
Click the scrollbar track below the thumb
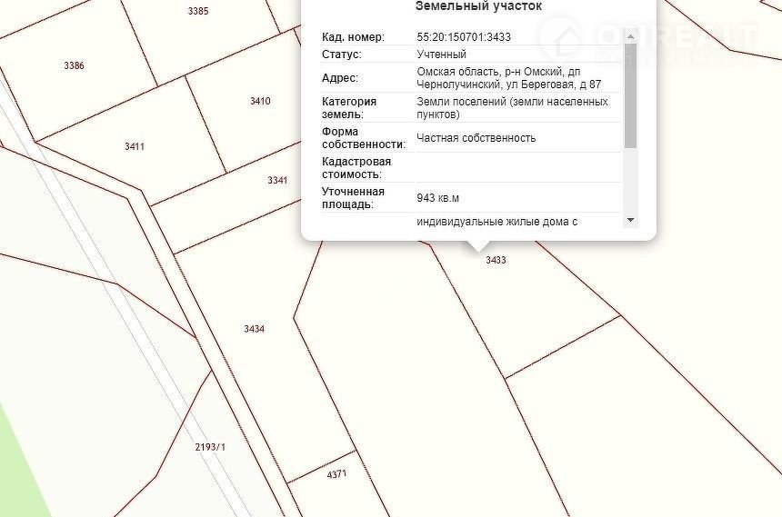[630, 182]
